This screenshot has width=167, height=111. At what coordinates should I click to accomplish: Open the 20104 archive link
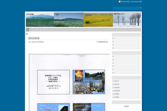coord(117,97)
